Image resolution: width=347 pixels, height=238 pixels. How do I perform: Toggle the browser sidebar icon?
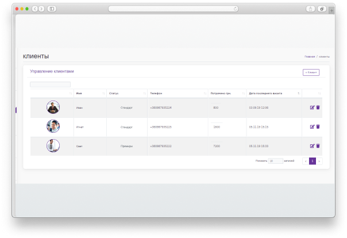pos(51,9)
